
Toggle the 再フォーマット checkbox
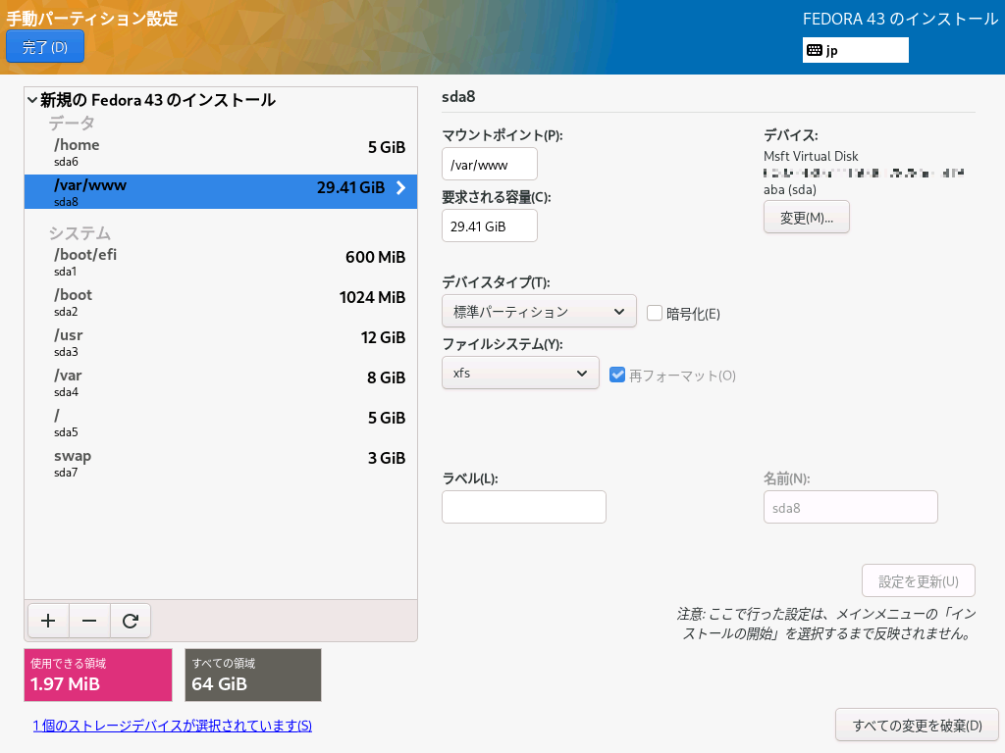(x=617, y=375)
